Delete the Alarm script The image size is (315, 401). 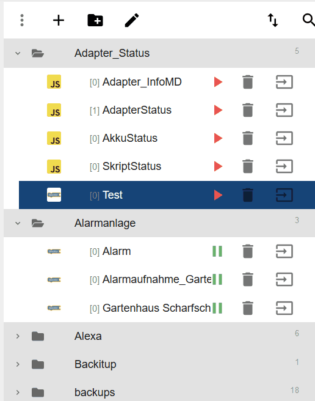248,251
